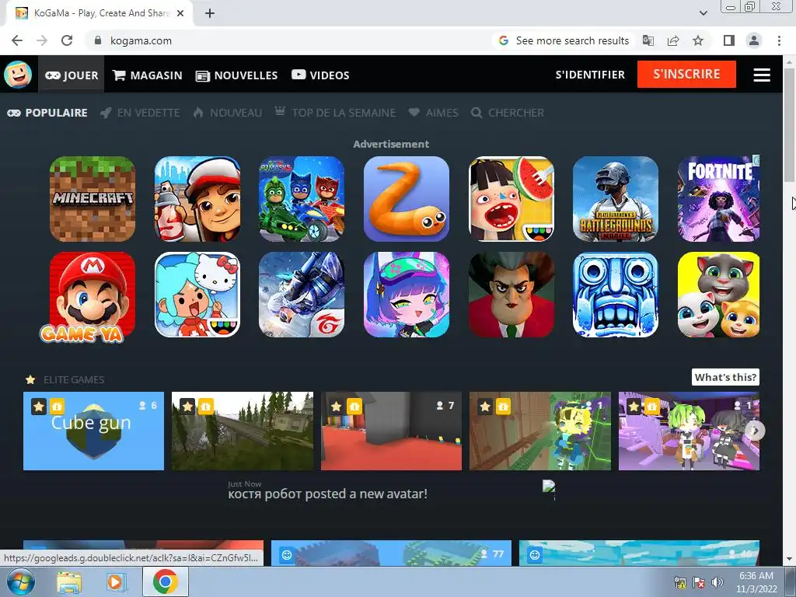The height and width of the screenshot is (597, 796).
Task: Open the Chrome profile icon
Action: point(754,40)
